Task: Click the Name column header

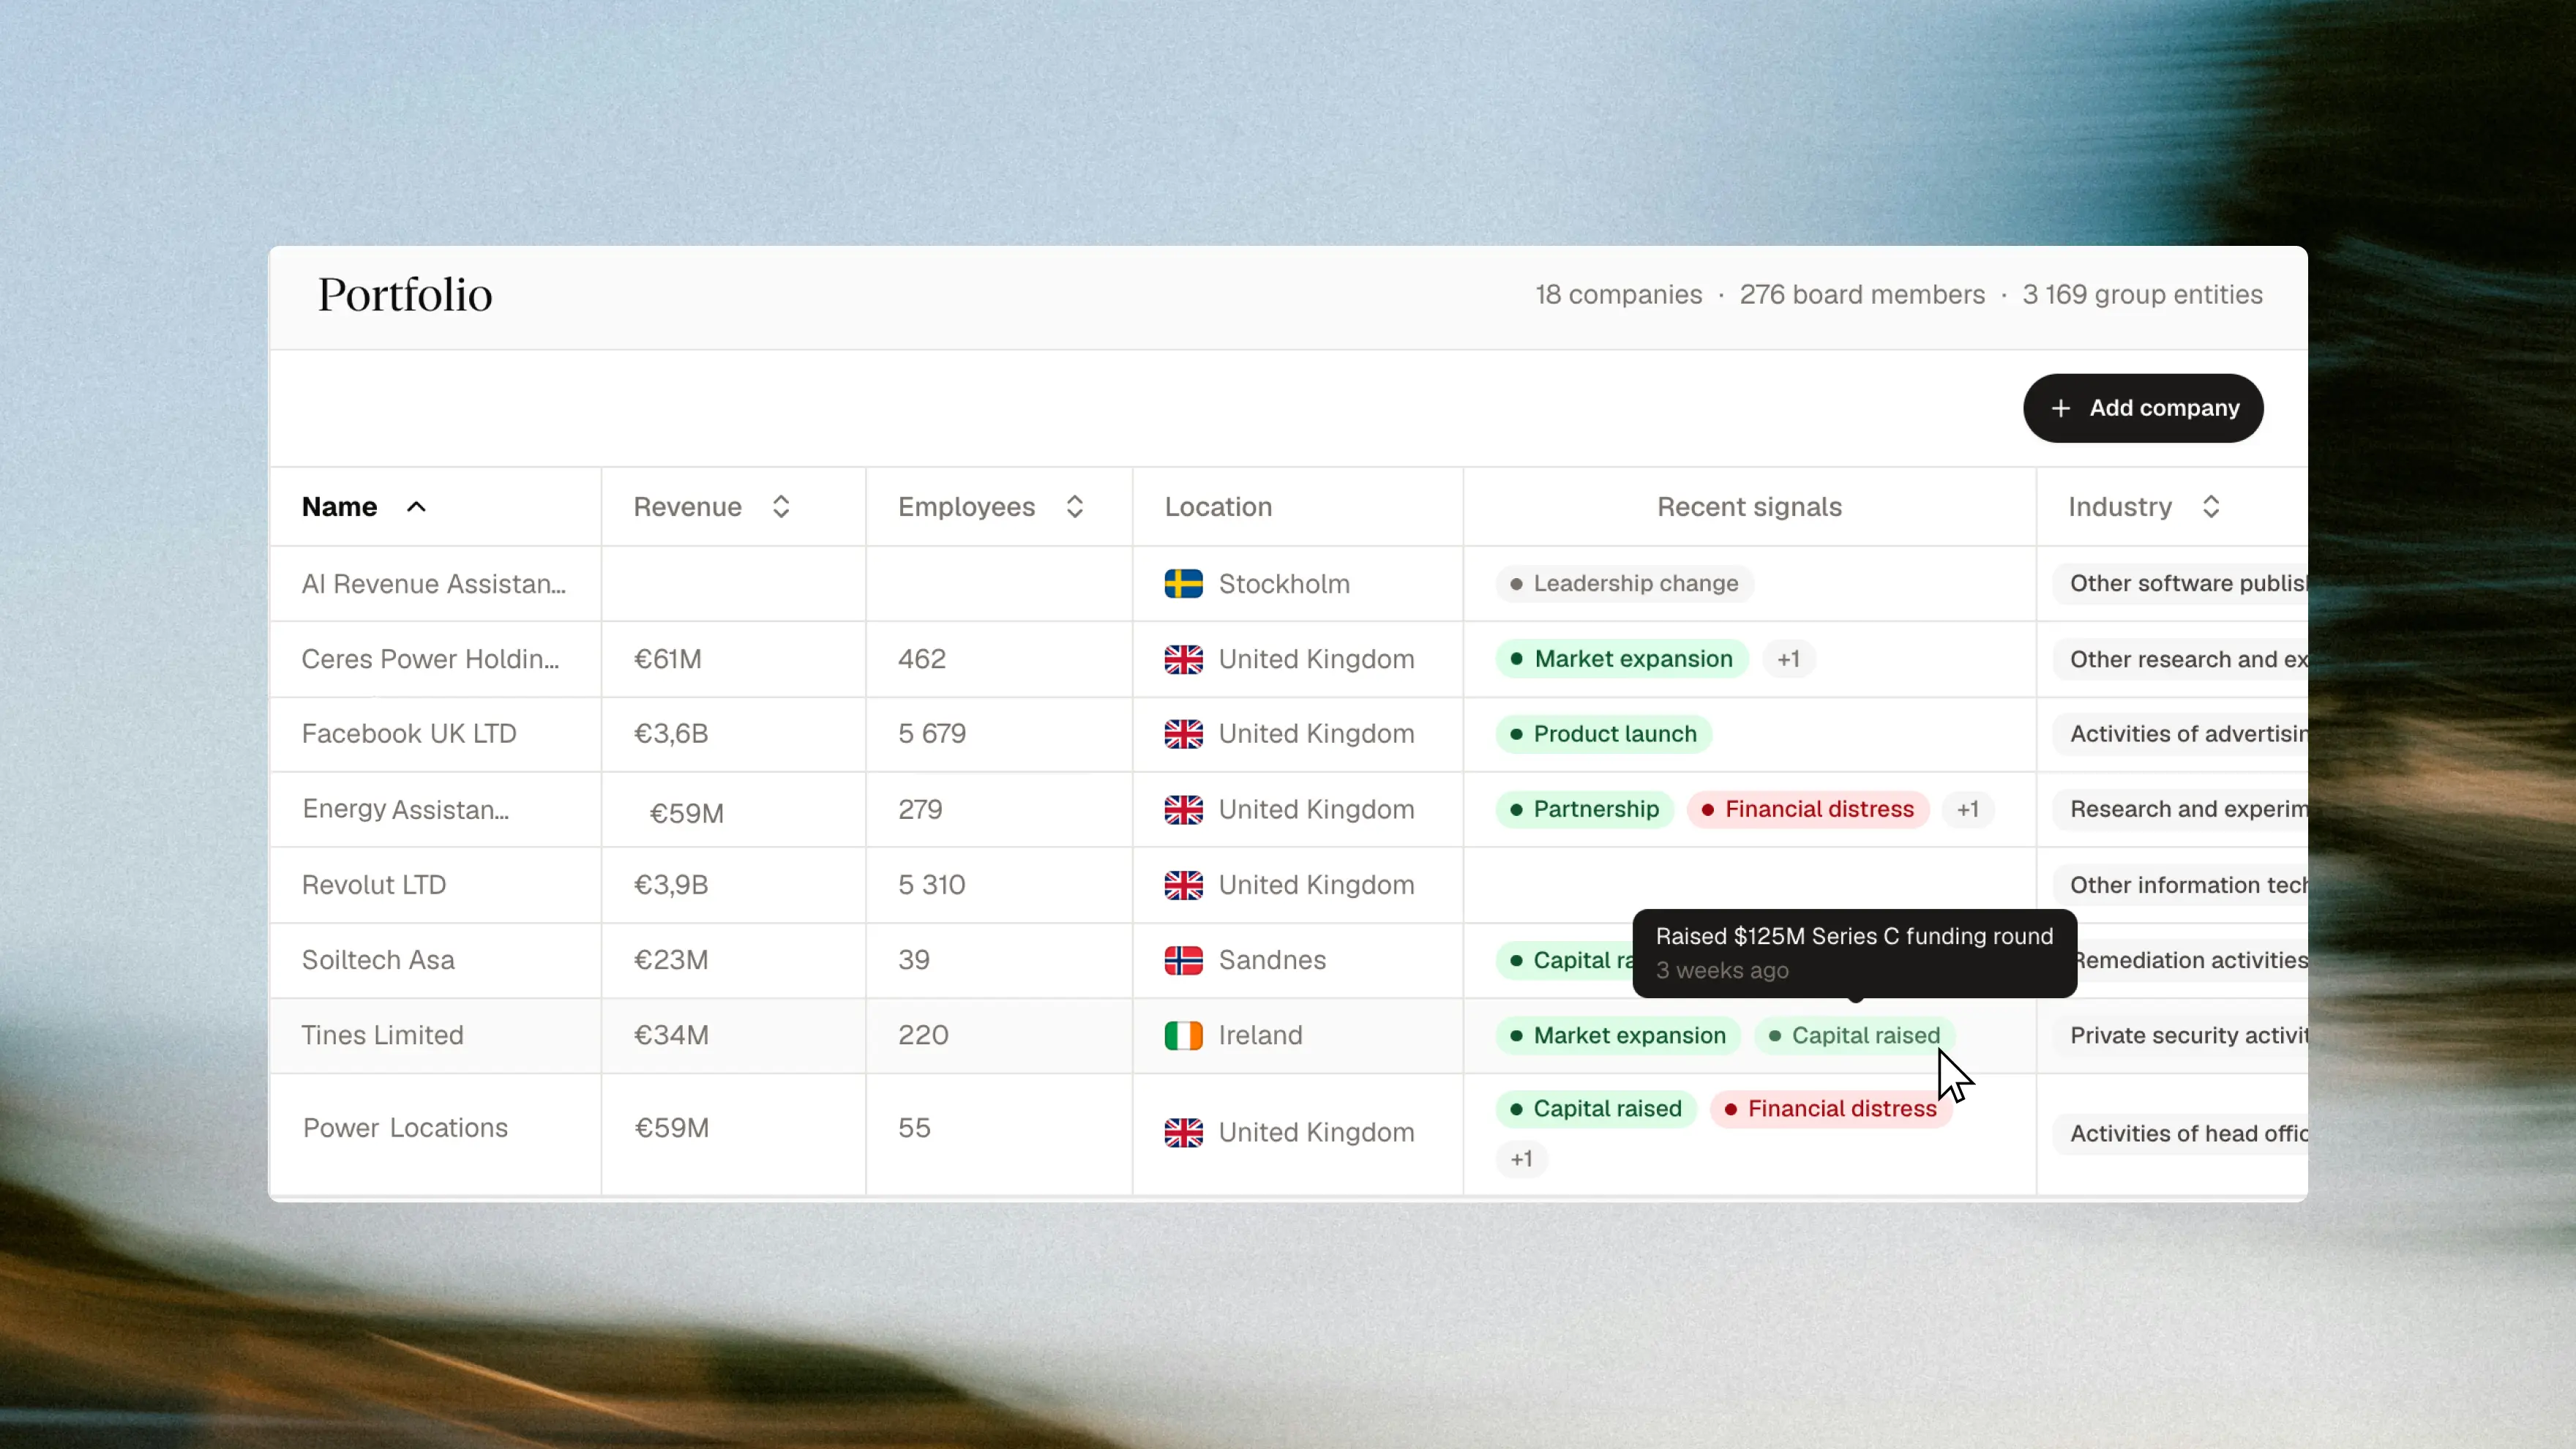Action: pos(340,507)
